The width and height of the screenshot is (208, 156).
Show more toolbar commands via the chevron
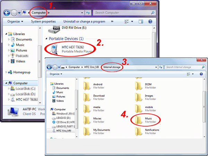point(112,21)
